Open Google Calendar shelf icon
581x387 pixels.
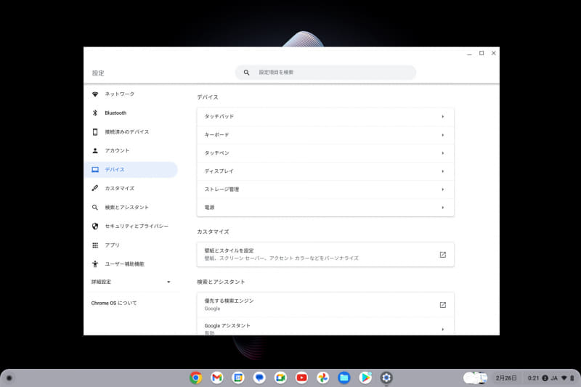pos(238,378)
